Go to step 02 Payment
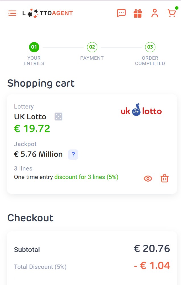 (x=92, y=47)
